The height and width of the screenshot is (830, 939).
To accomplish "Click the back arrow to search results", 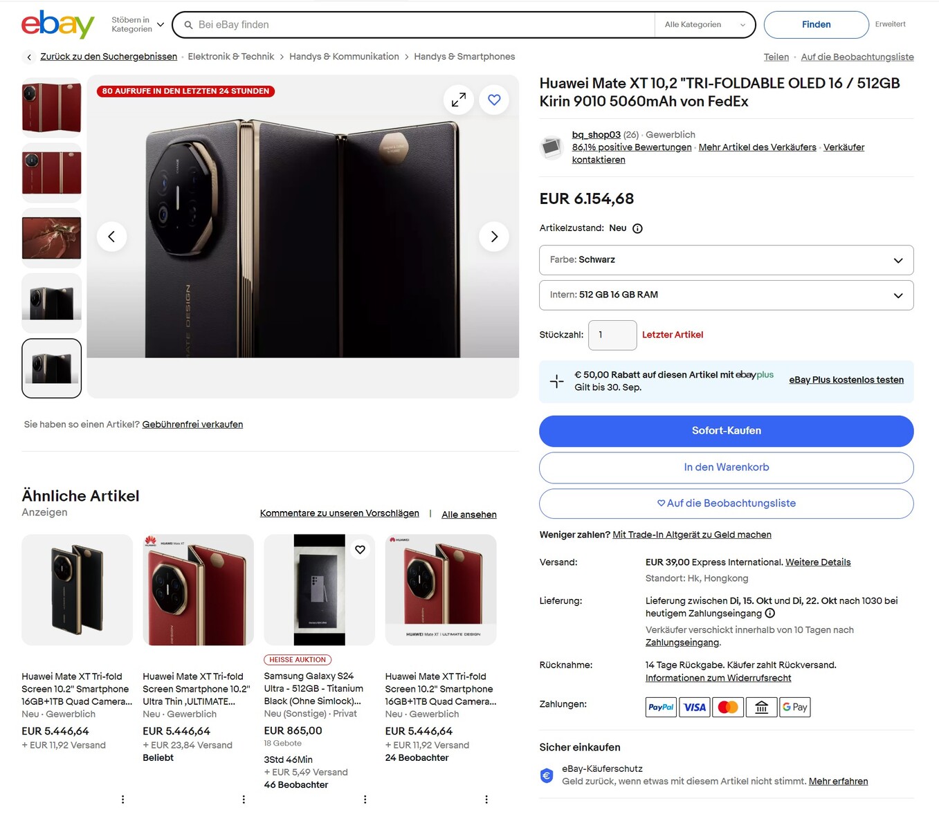I will pos(29,57).
